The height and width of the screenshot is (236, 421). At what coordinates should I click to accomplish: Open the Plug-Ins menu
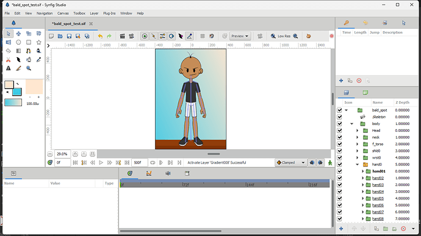click(109, 13)
